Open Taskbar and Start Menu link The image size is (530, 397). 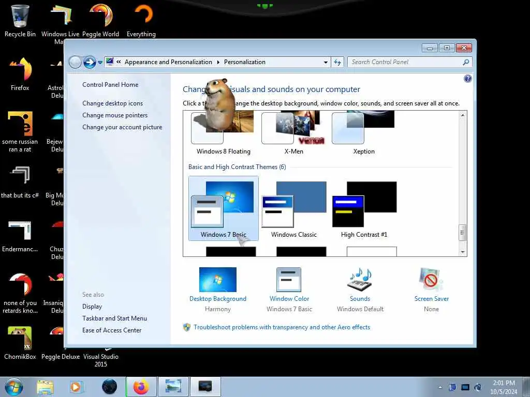coord(114,318)
